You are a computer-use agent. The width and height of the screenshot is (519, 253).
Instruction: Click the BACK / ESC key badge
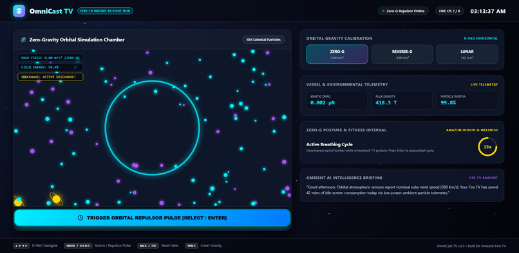[x=148, y=246]
